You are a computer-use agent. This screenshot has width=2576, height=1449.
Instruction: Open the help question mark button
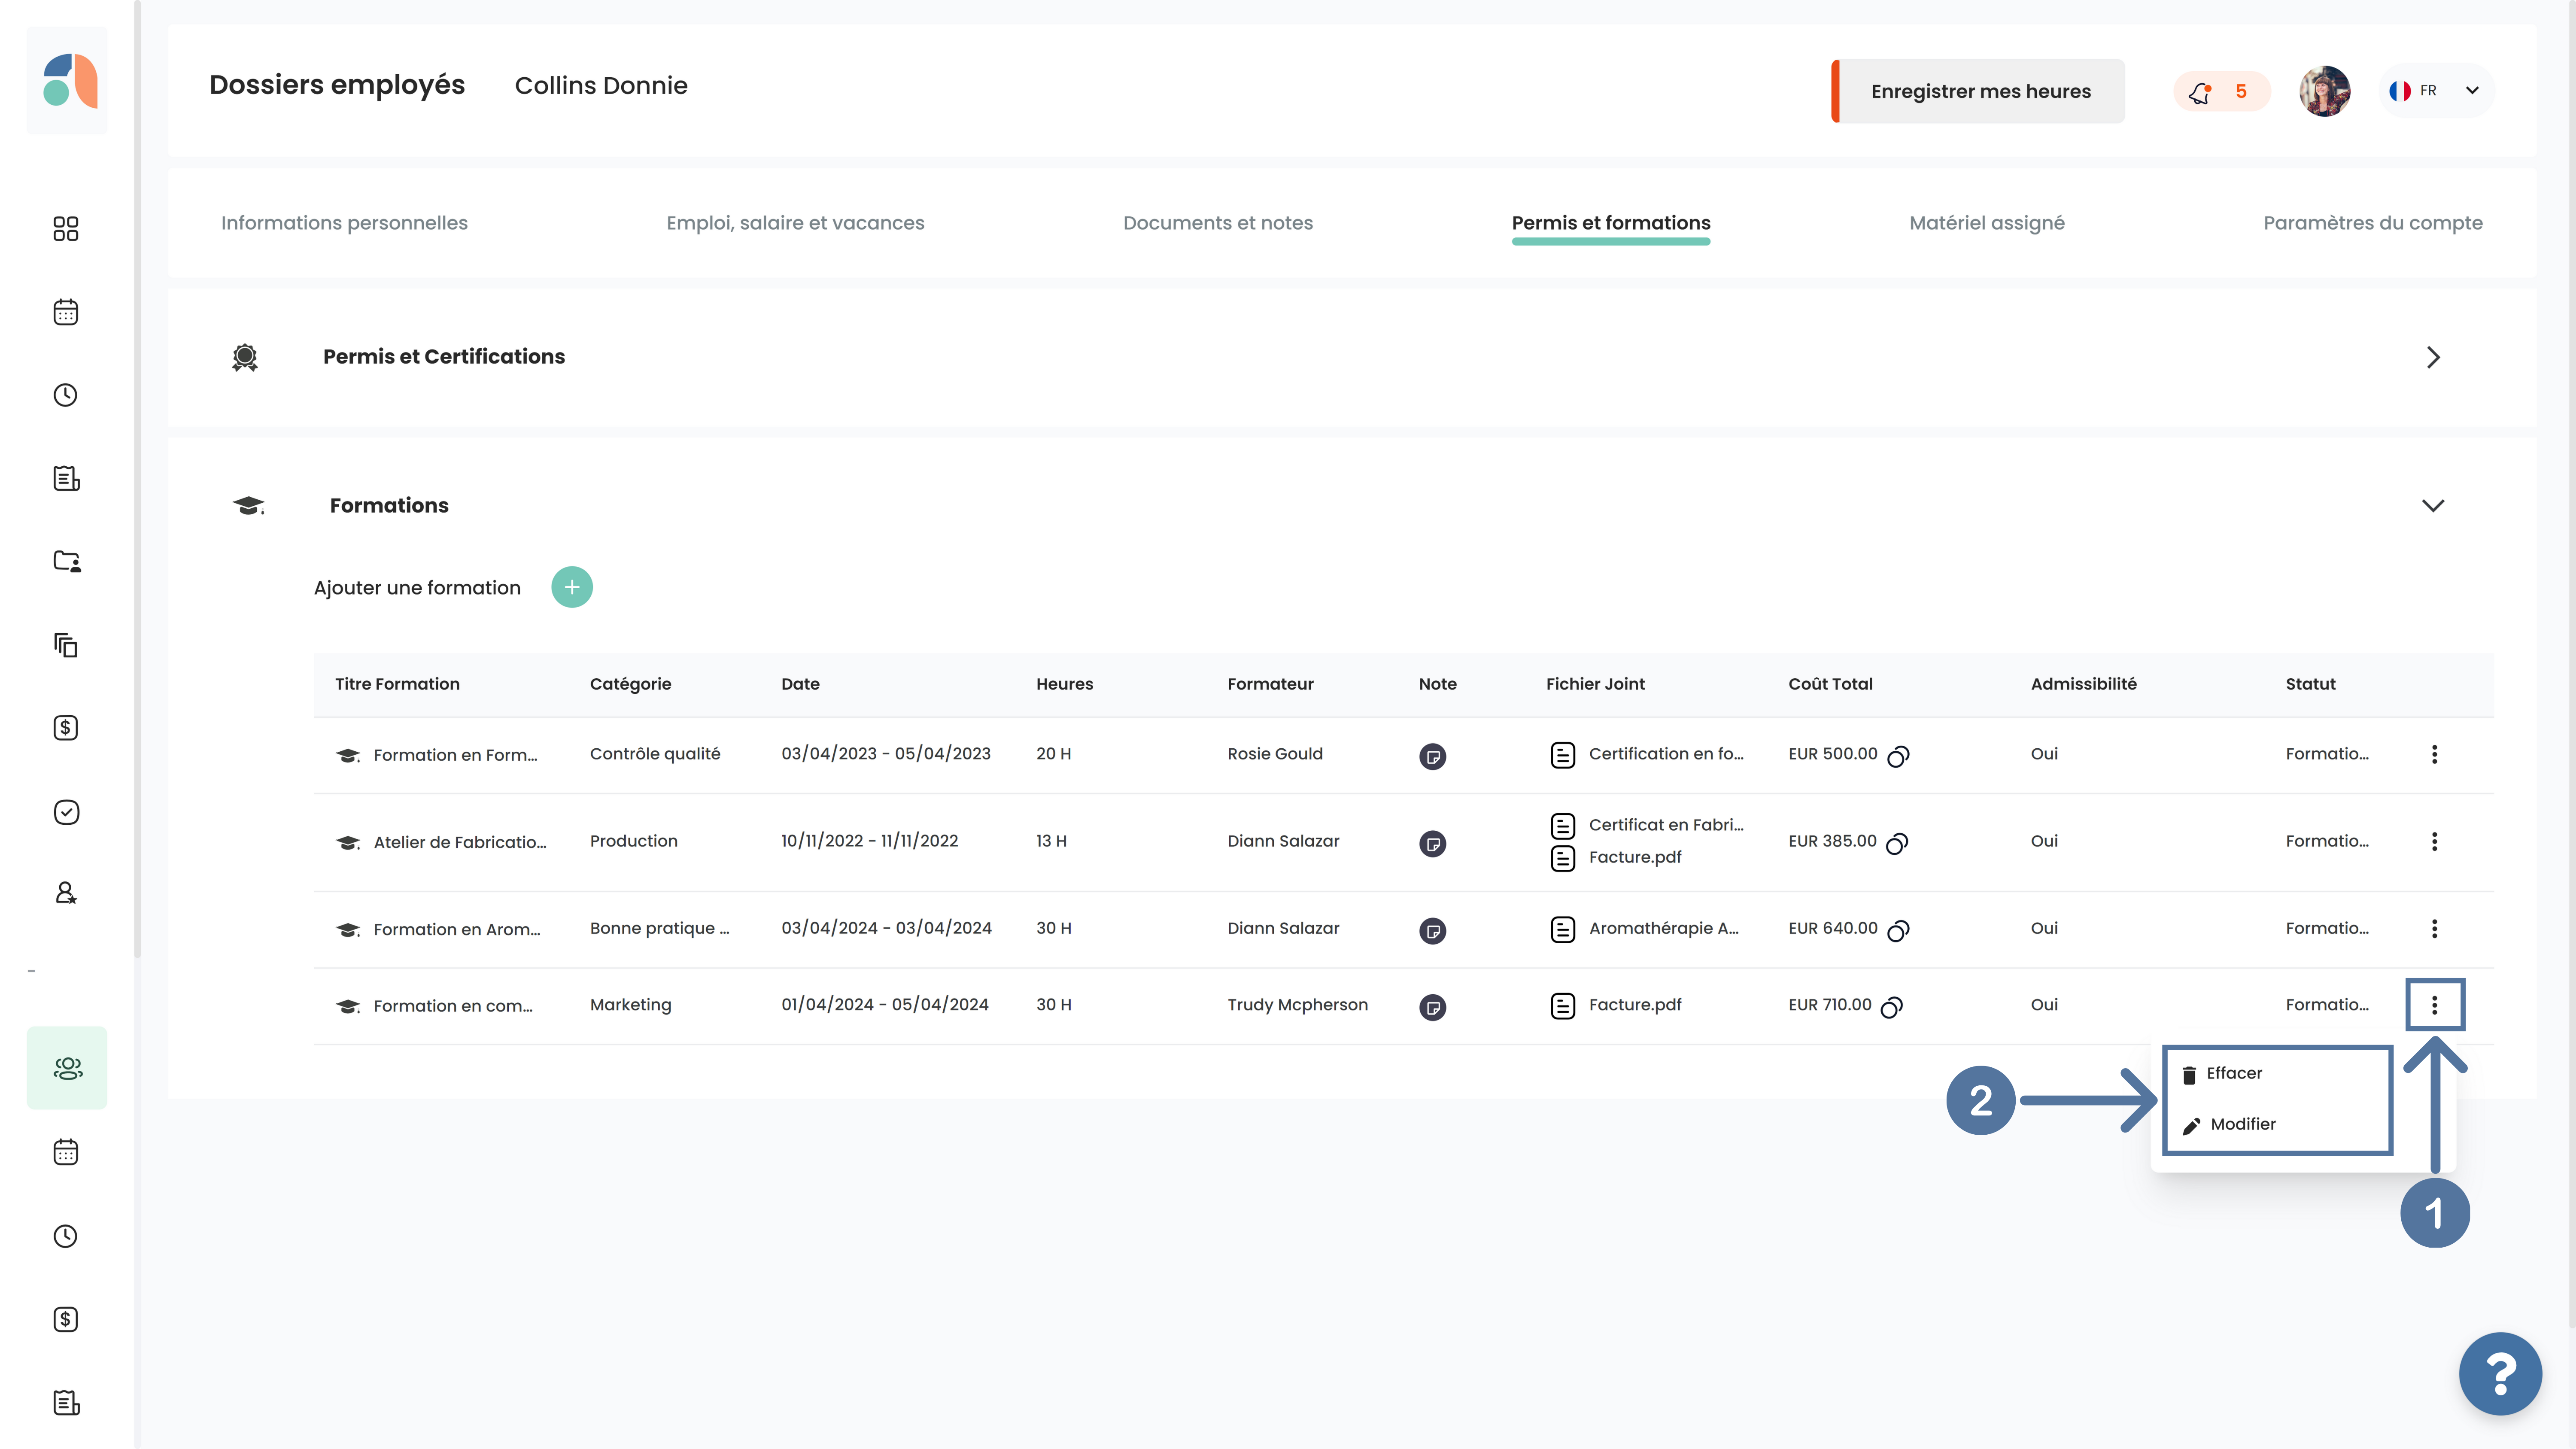click(2500, 1374)
